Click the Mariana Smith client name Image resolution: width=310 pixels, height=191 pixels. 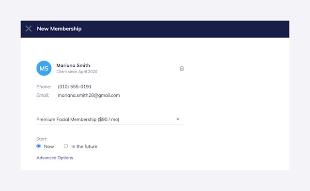pos(73,65)
